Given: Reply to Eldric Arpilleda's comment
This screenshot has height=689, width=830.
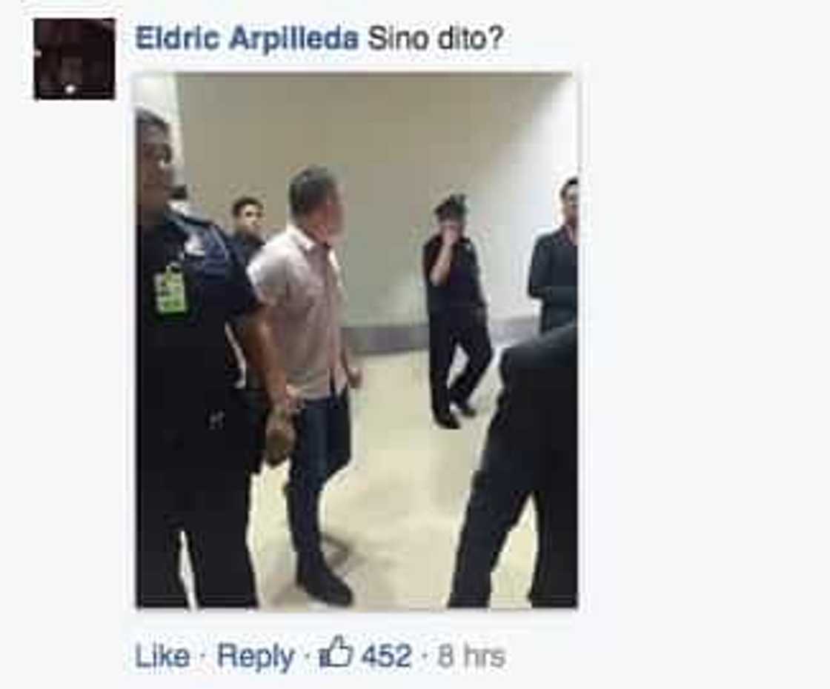Looking at the screenshot, I should point(255,656).
